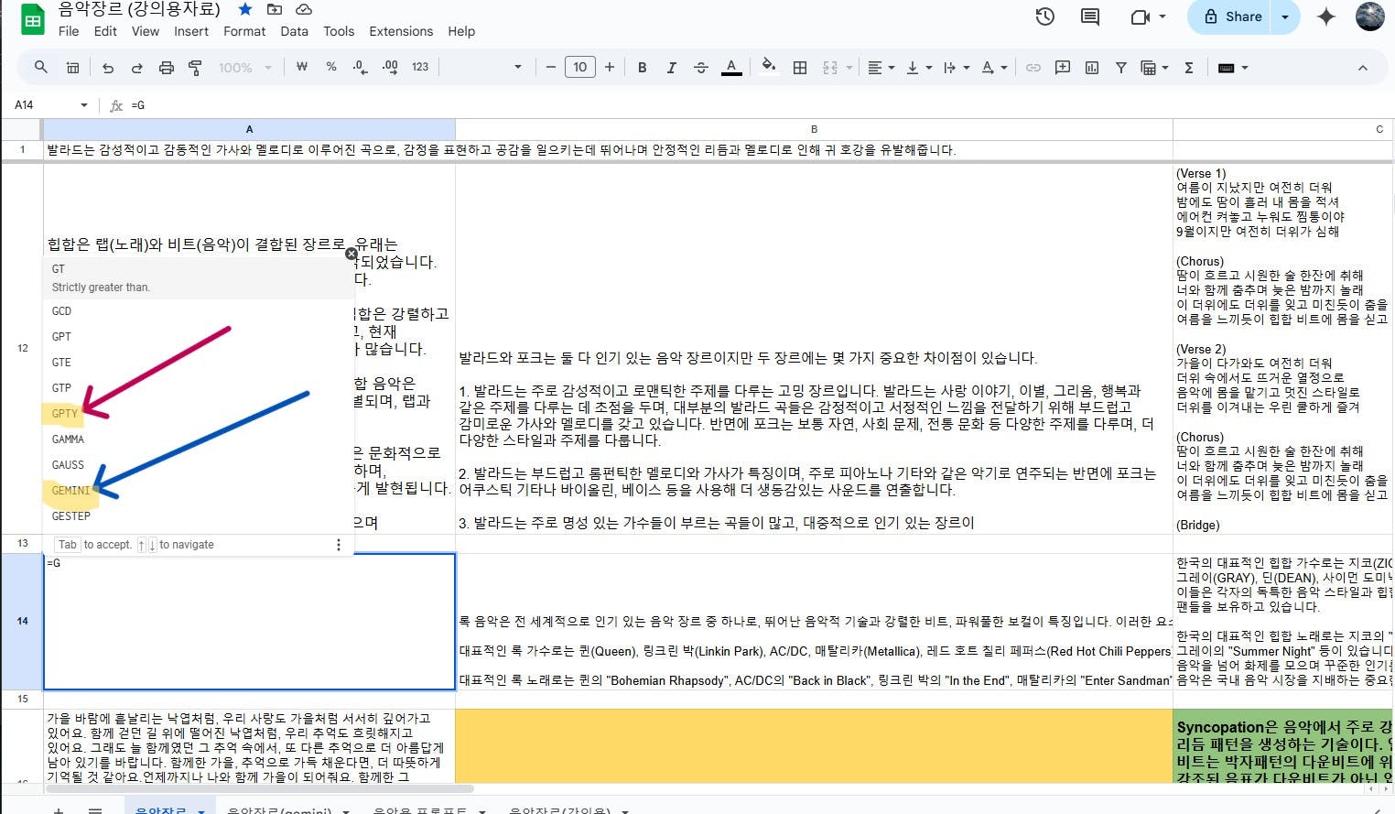Open the Tools menu
This screenshot has width=1395, height=814.
click(x=339, y=31)
